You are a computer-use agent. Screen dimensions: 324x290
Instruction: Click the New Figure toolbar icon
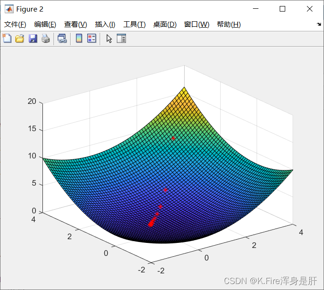(x=7, y=38)
